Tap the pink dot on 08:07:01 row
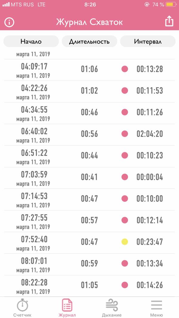 point(125,263)
